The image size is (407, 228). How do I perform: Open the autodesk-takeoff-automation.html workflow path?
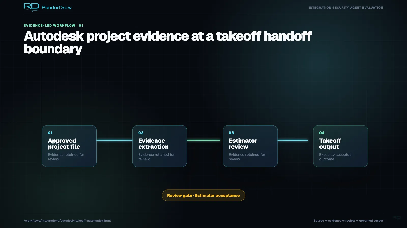67,221
